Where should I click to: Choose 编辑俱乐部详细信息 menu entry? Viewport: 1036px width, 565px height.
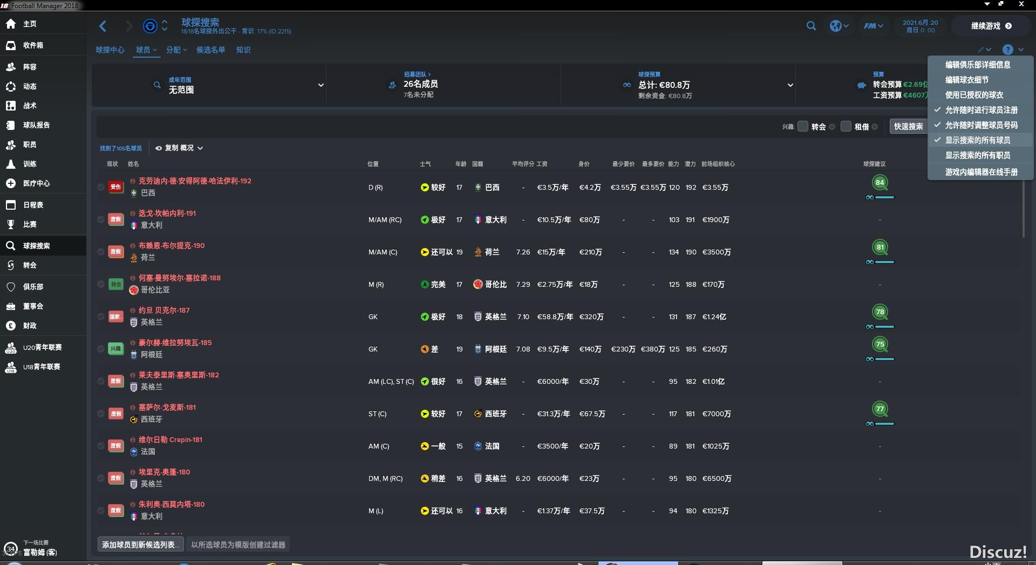coord(980,65)
